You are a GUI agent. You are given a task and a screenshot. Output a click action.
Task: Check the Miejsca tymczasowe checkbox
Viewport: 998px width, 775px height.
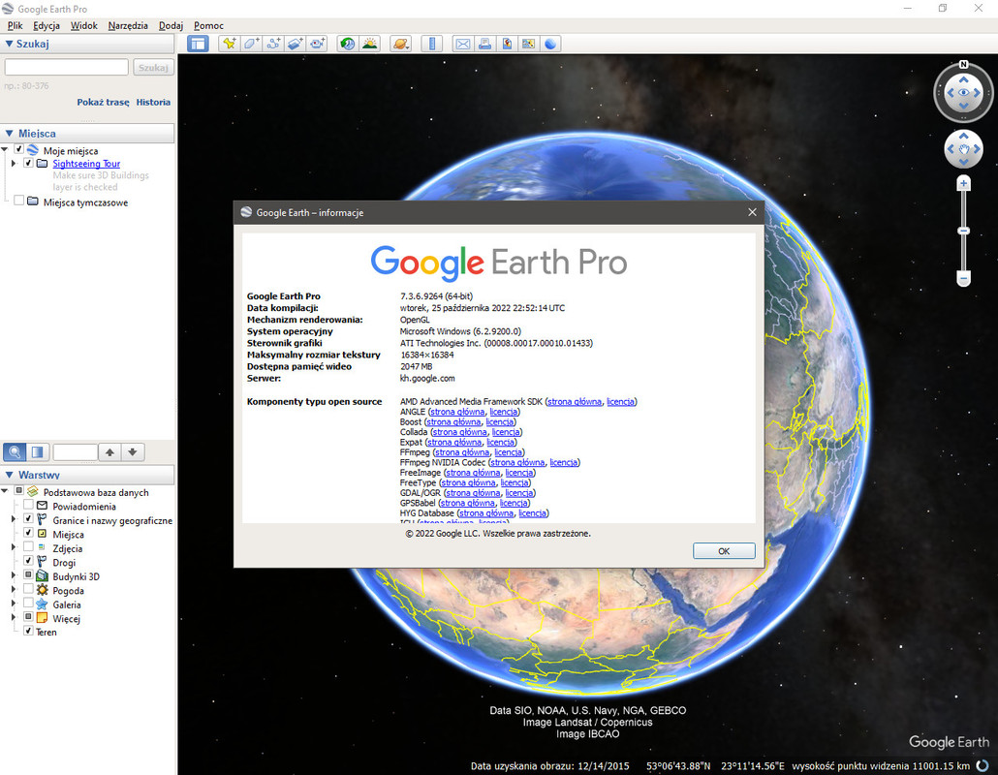coord(19,201)
